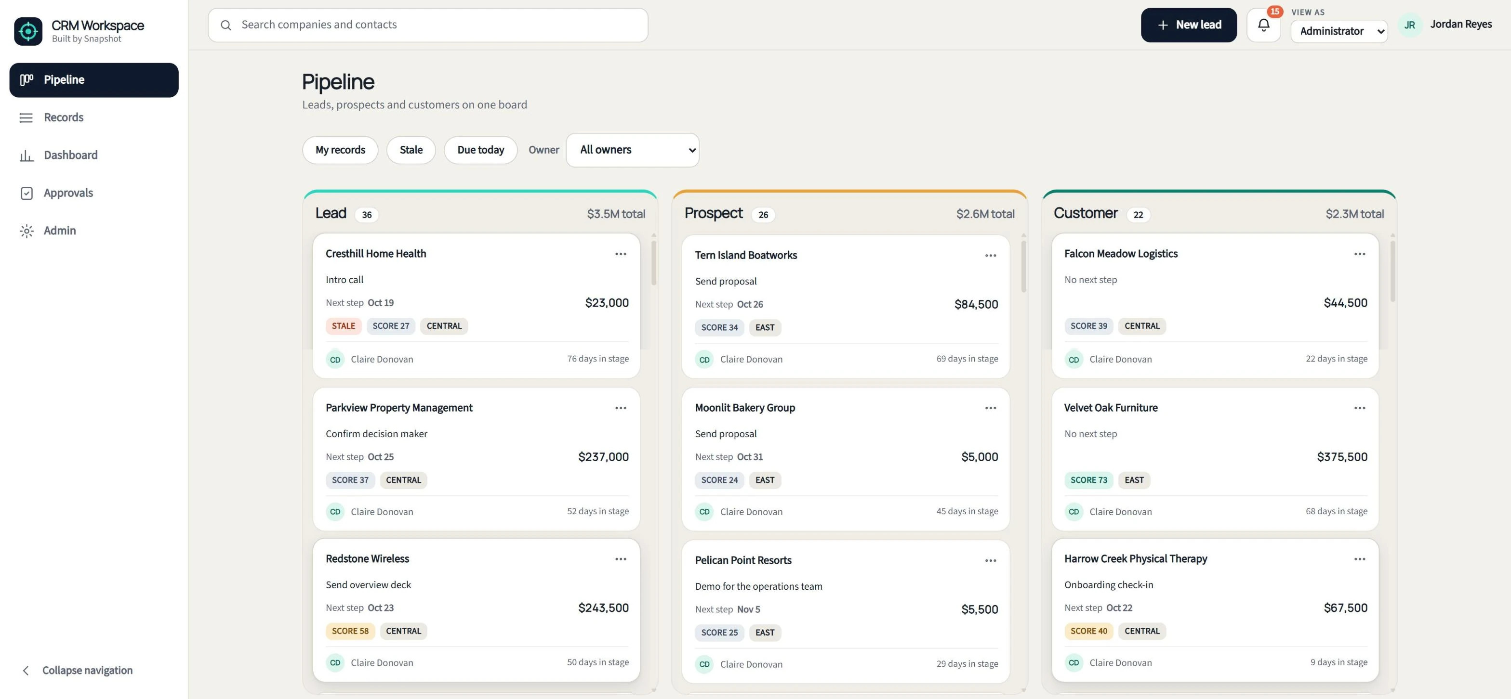Toggle the Due today filter
Viewport: 1511px width, 699px height.
(480, 150)
